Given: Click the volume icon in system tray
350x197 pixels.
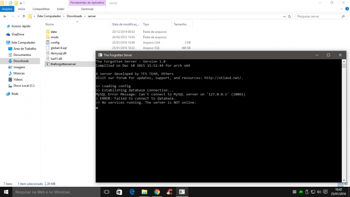Looking at the screenshot, I should (x=319, y=192).
